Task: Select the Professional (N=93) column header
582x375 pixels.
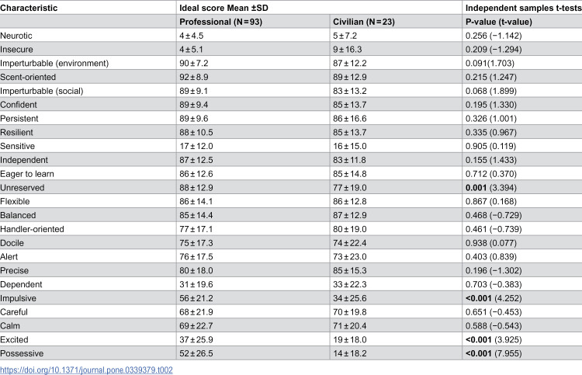Action: click(x=221, y=22)
